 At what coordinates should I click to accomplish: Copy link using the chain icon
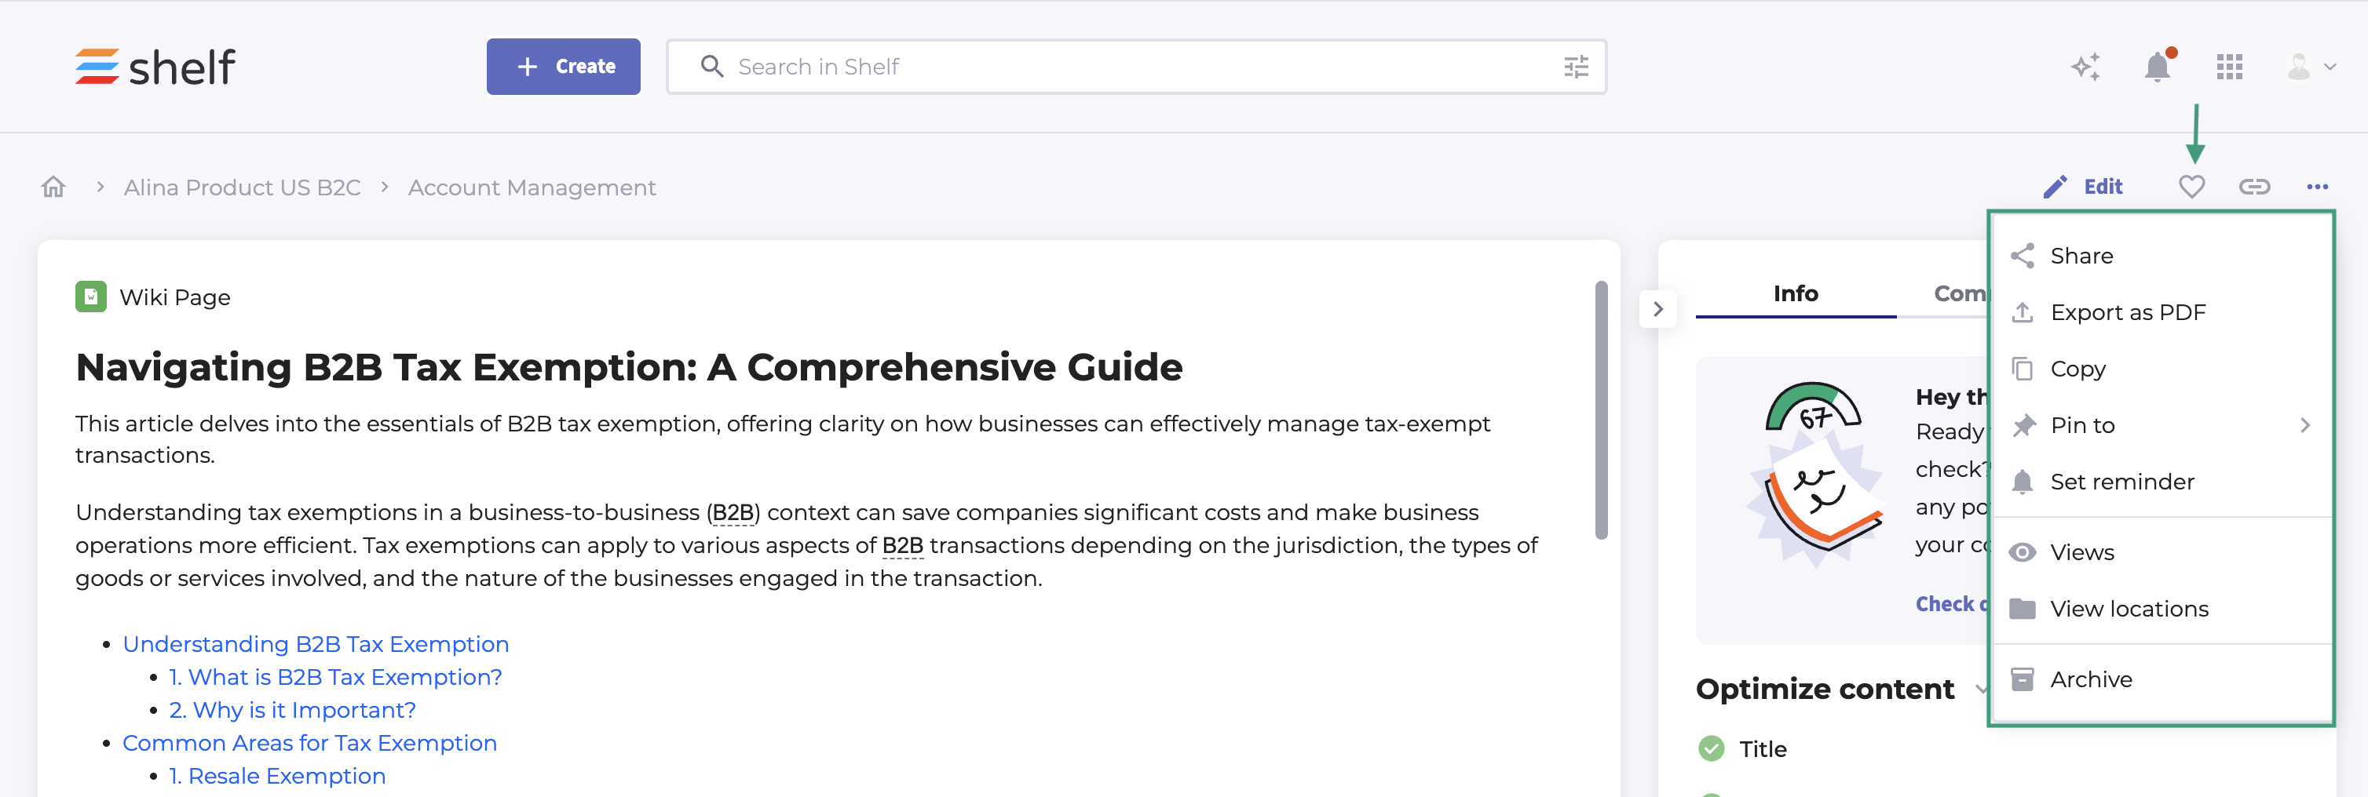[2254, 187]
